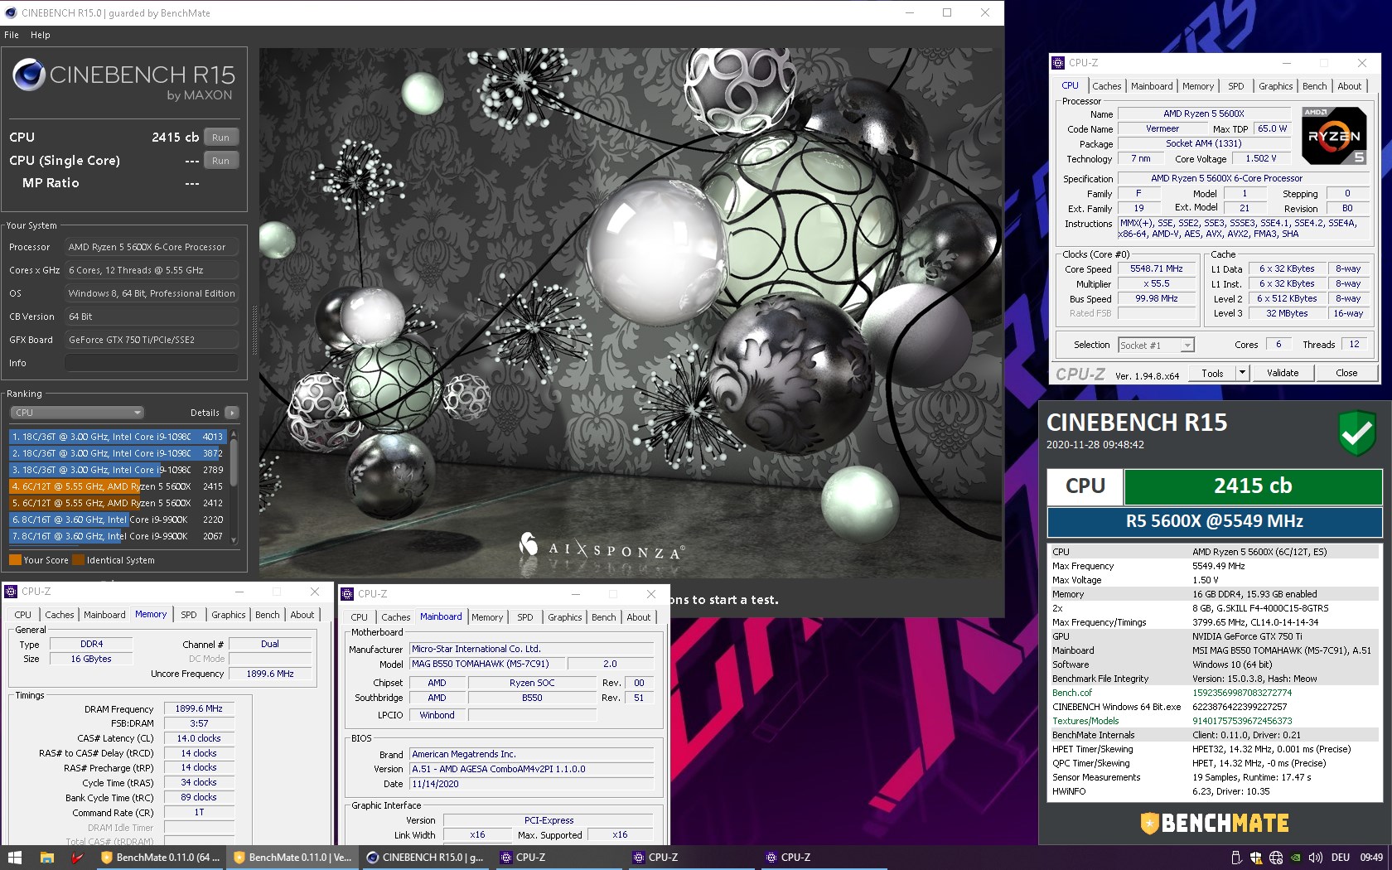Click Validate button in CPU-Z
This screenshot has height=870, width=1392.
[1283, 374]
